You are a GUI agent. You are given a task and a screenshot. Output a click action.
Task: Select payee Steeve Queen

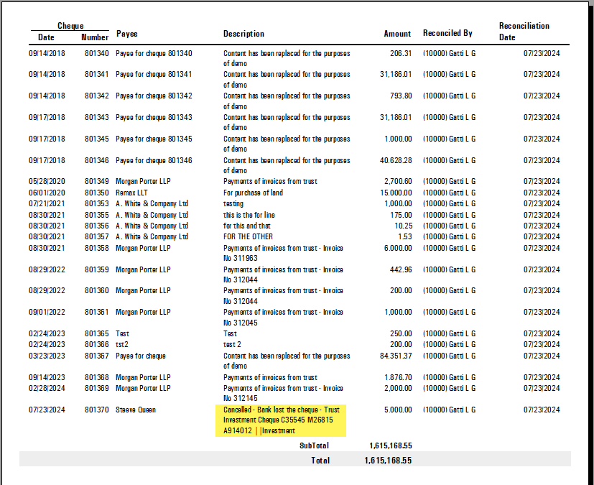pos(136,410)
